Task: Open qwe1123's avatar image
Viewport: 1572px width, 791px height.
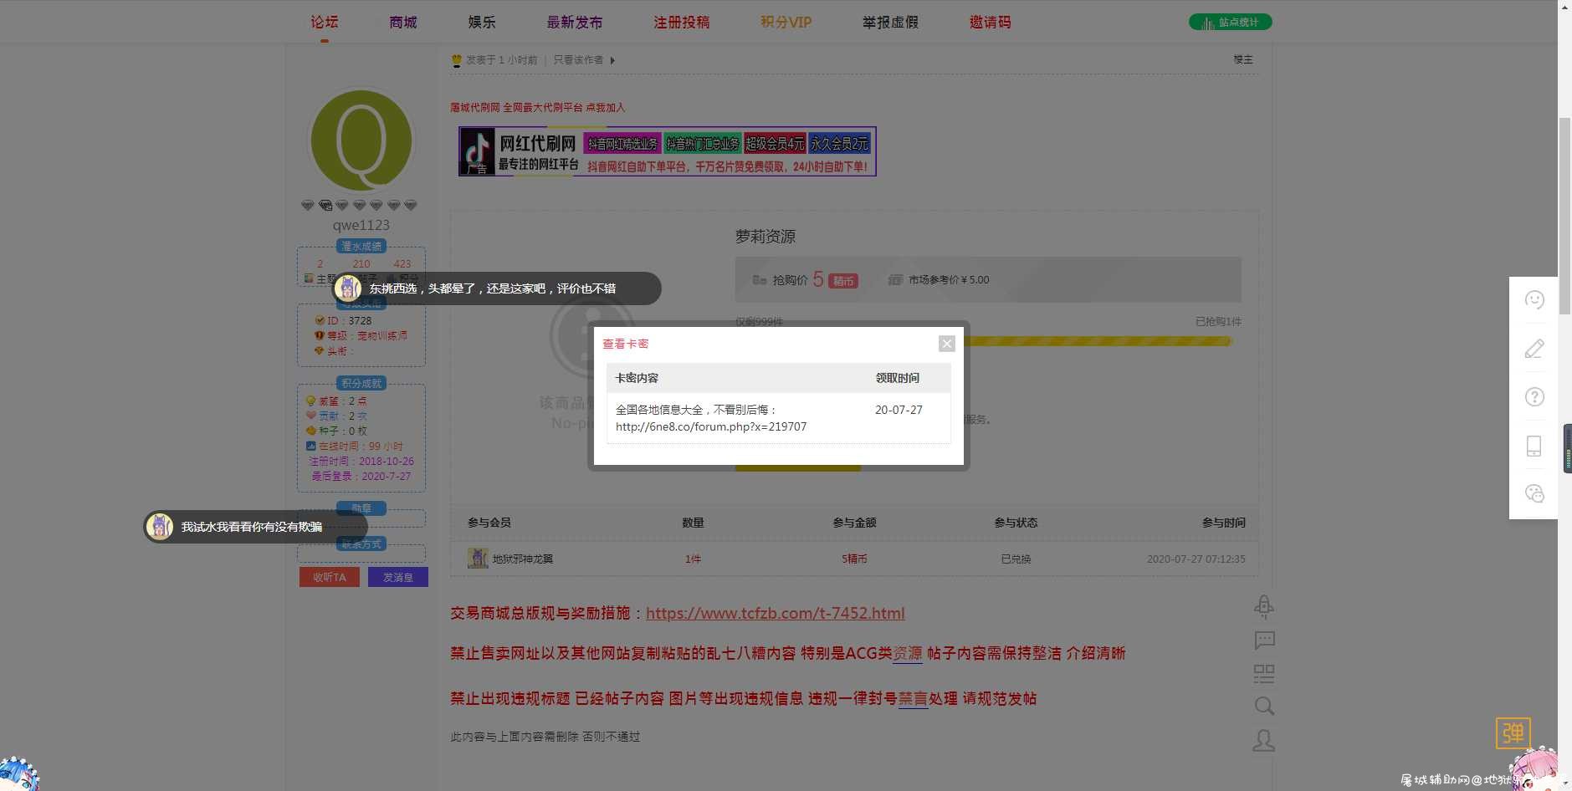Action: pyautogui.click(x=361, y=140)
